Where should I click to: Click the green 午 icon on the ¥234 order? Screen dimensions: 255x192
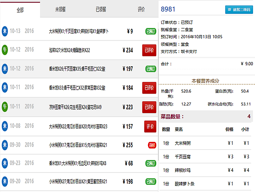(5, 50)
